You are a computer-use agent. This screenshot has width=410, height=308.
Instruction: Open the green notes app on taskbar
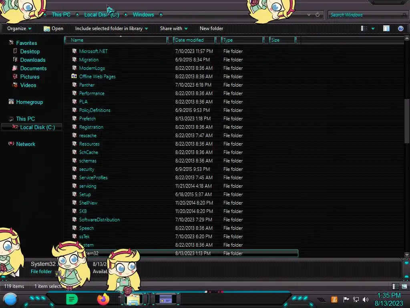tap(72, 299)
